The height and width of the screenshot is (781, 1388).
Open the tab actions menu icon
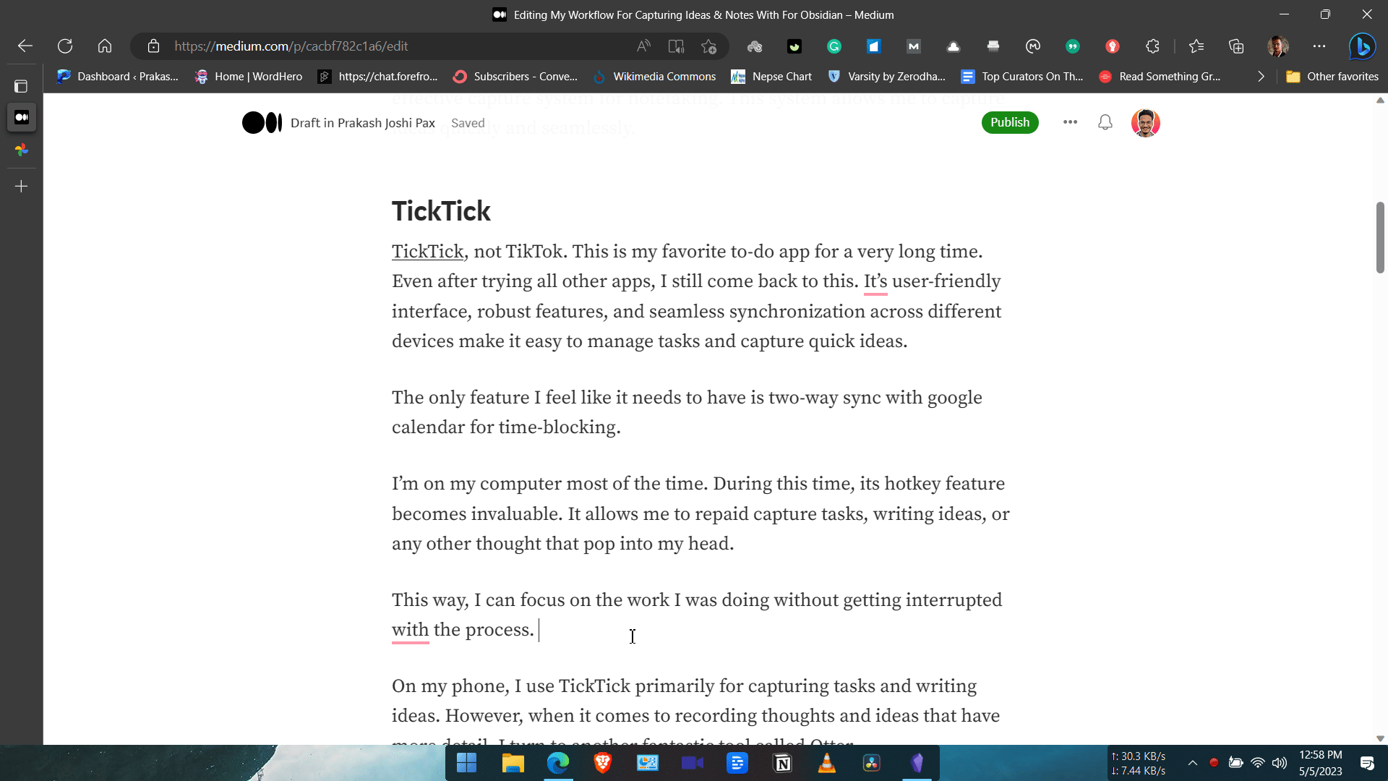[21, 86]
